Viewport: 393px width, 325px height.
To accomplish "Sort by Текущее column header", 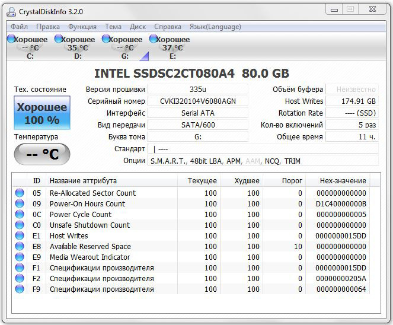I will 199,181.
